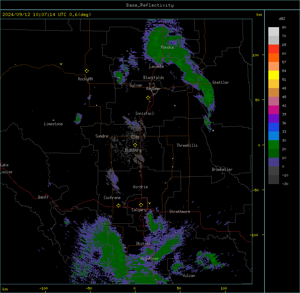Click the Stettler city label
This screenshot has height=293, width=300.
point(221,82)
